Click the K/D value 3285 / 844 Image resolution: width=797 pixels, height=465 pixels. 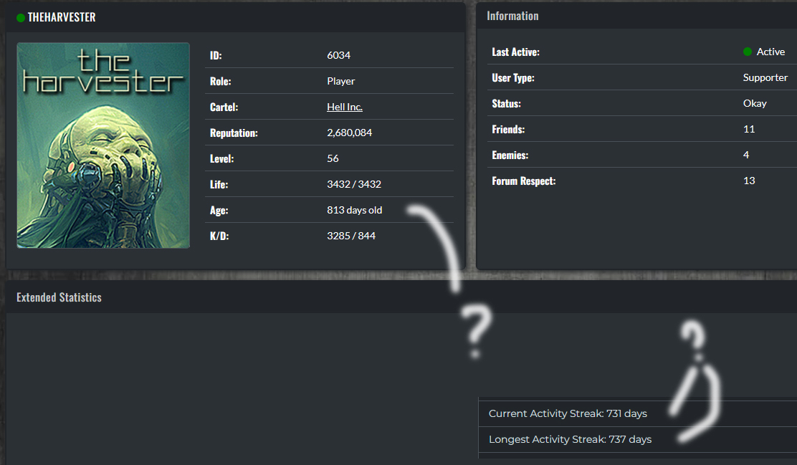coord(351,236)
